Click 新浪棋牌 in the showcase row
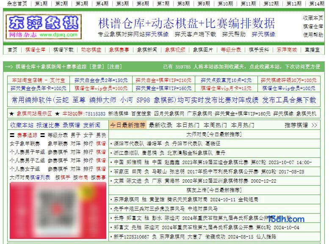329x244 pixels. pyautogui.click(x=118, y=114)
